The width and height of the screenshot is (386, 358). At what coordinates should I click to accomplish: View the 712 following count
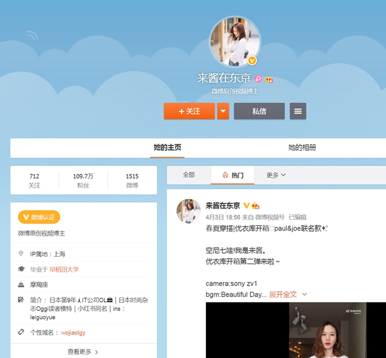[35, 180]
